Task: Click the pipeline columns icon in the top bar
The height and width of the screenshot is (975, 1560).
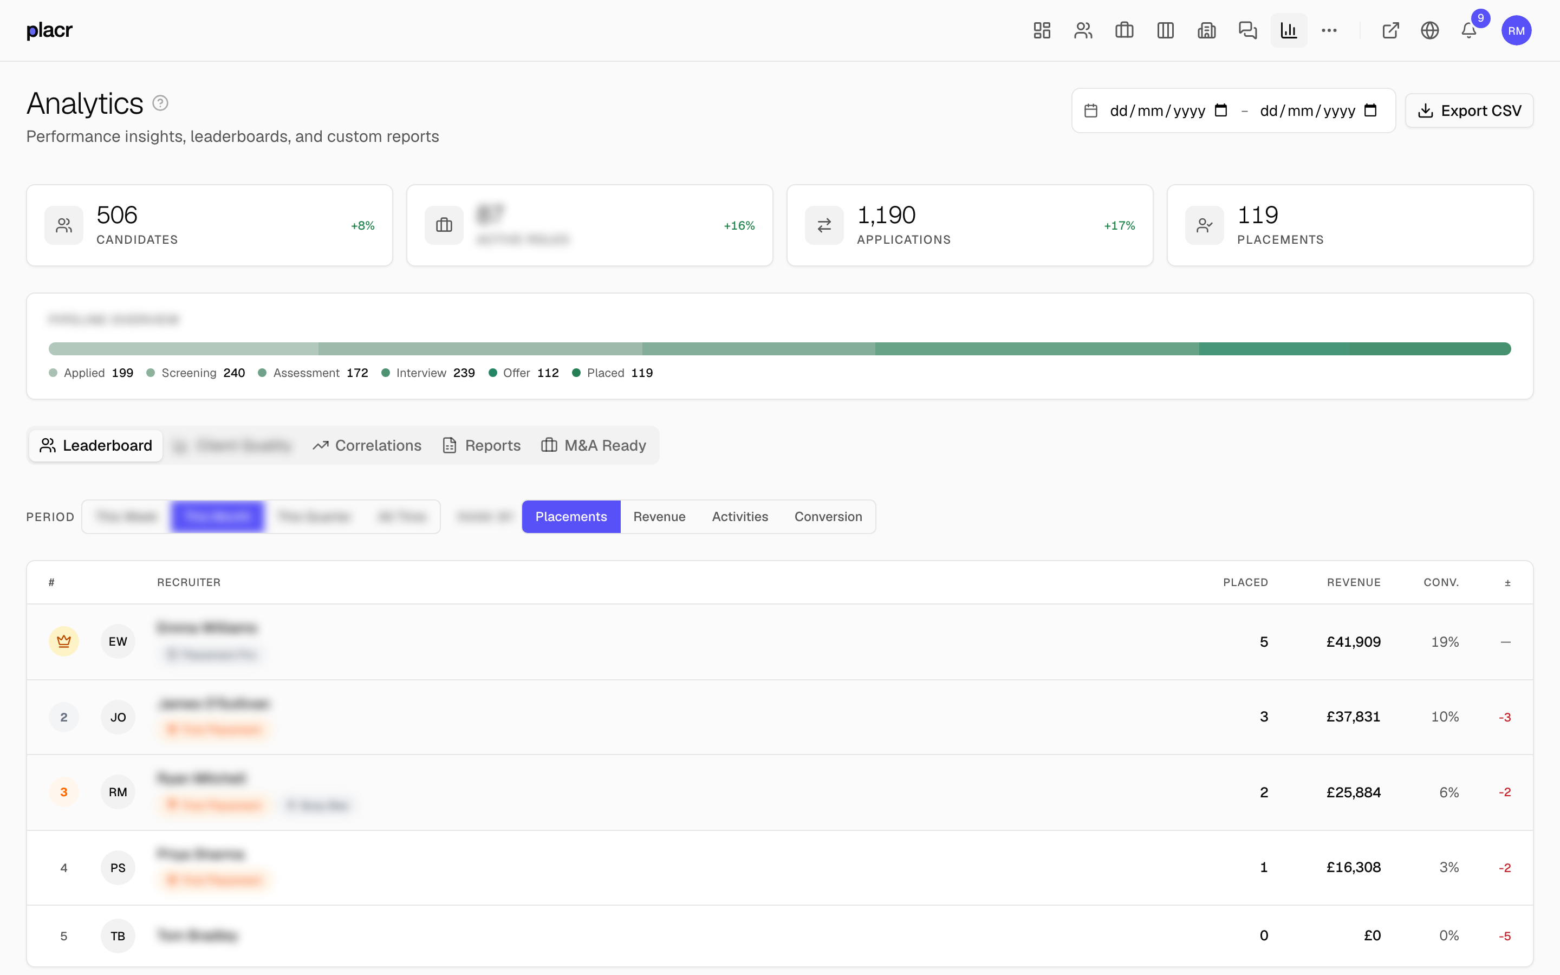Action: point(1166,30)
